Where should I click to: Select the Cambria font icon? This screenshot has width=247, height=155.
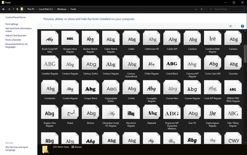(x=192, y=38)
